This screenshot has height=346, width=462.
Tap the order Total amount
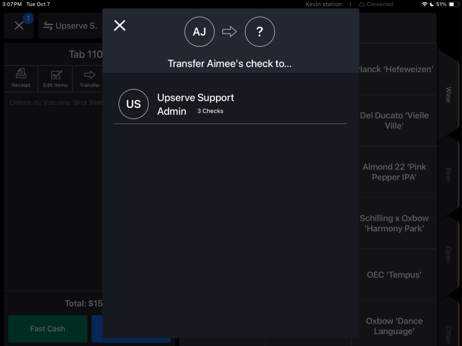(x=84, y=303)
